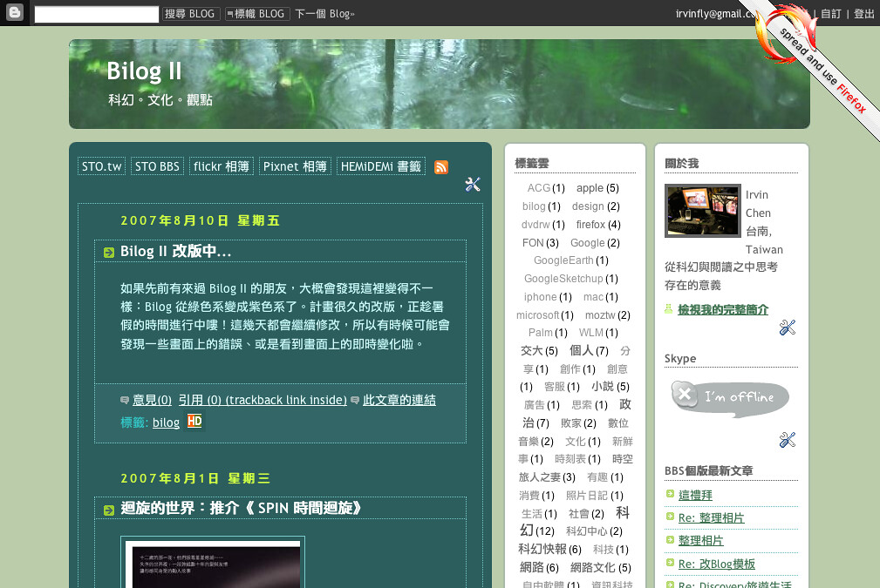This screenshot has width=880, height=588.
Task: Open the STO.tw navigation link
Action: [101, 166]
